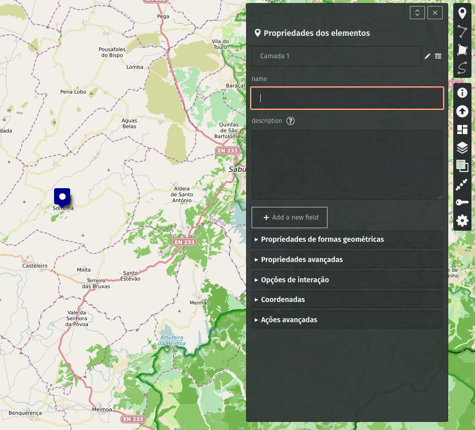
Task: Open the permissions key icon
Action: coord(462,202)
